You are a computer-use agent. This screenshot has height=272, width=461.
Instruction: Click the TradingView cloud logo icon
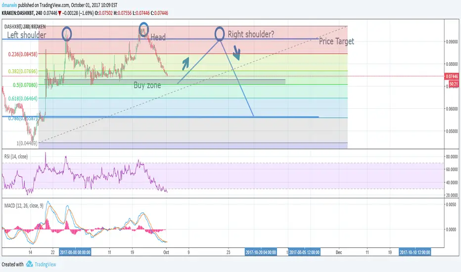click(x=29, y=264)
